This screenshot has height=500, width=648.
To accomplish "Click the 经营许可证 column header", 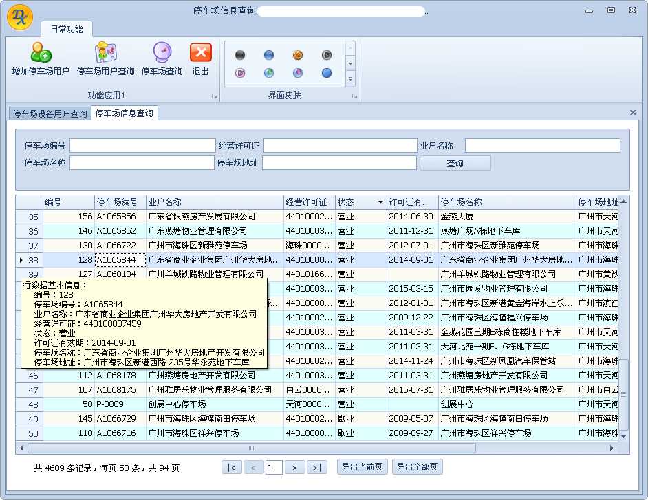I will 310,202.
